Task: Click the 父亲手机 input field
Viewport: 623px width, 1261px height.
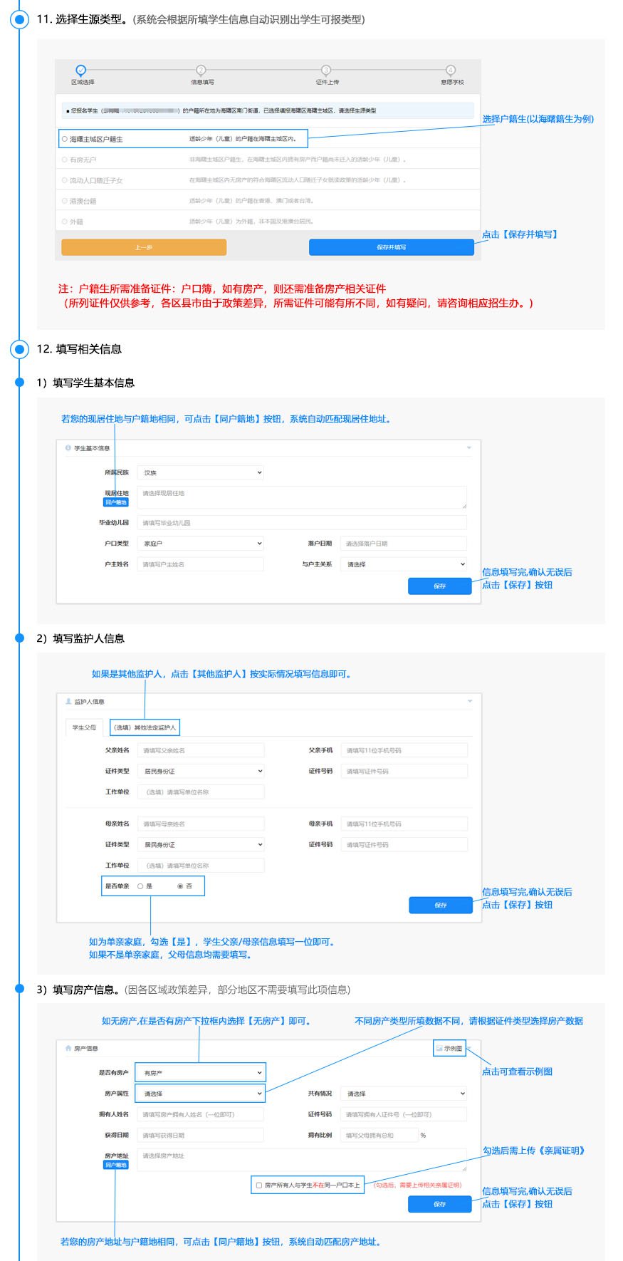Action: [x=404, y=750]
